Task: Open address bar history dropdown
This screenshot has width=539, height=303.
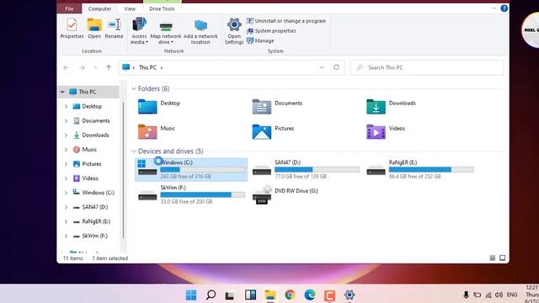Action: pyautogui.click(x=322, y=67)
